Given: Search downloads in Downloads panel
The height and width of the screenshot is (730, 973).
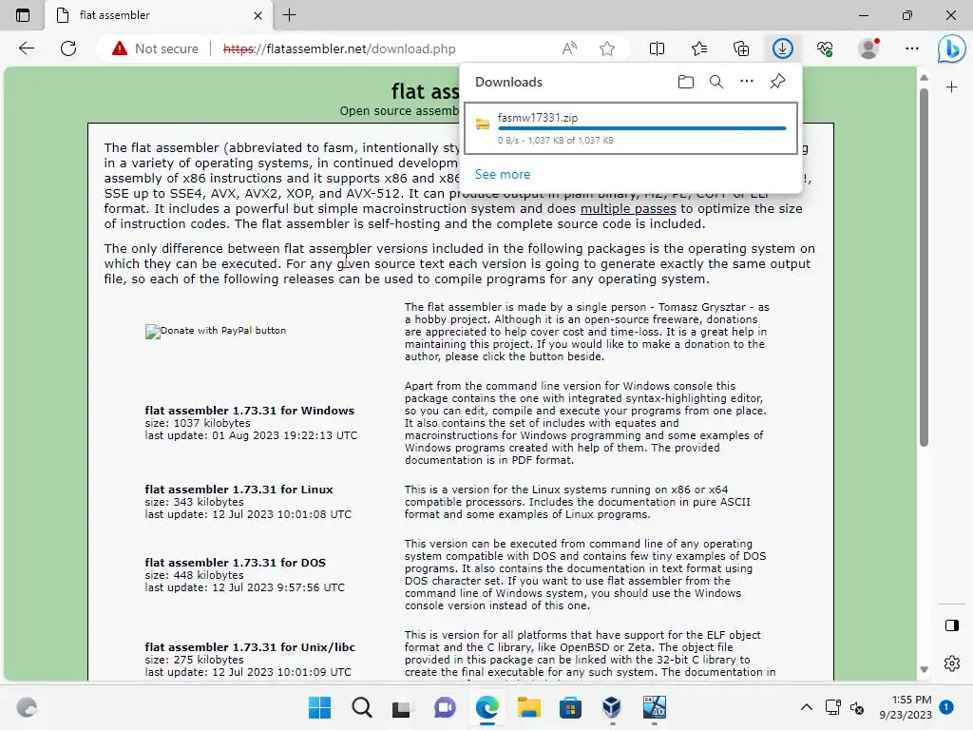Looking at the screenshot, I should [716, 82].
